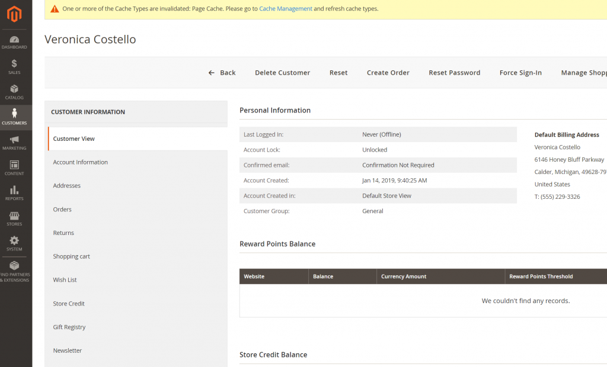The width and height of the screenshot is (607, 367).
Task: Click the Delete Customer button
Action: pyautogui.click(x=282, y=72)
